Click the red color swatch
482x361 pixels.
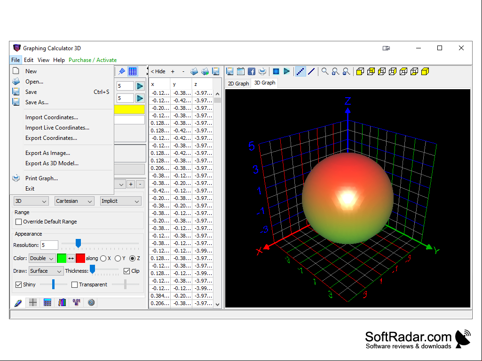pyautogui.click(x=80, y=259)
